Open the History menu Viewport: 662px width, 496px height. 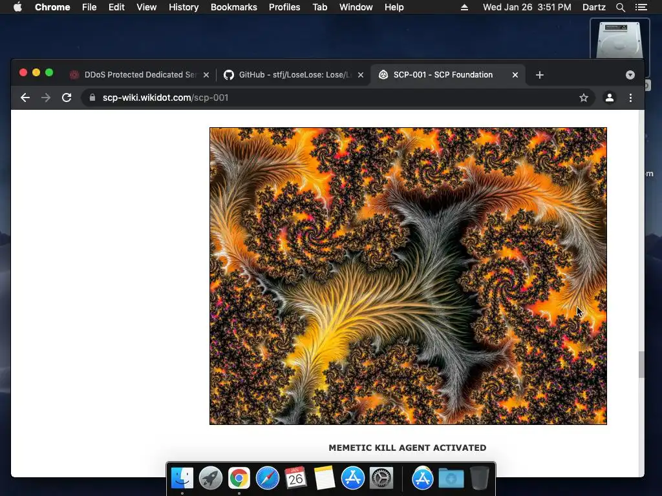point(184,7)
